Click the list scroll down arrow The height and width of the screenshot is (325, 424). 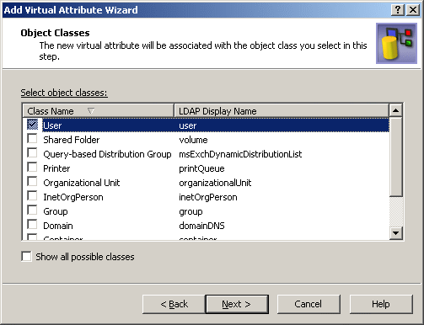[396, 233]
